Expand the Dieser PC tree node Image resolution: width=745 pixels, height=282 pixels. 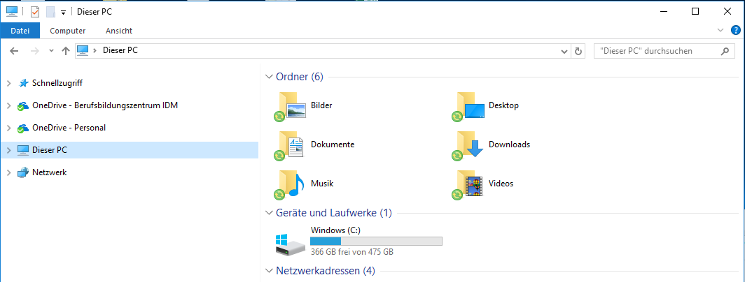[x=8, y=150]
